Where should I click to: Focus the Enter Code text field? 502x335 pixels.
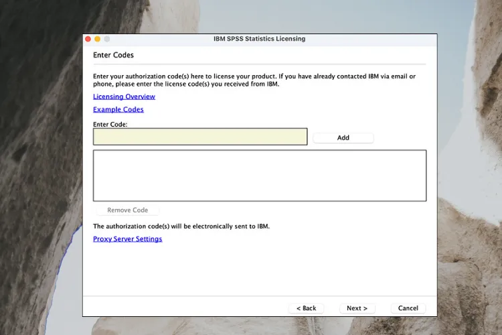pyautogui.click(x=199, y=137)
